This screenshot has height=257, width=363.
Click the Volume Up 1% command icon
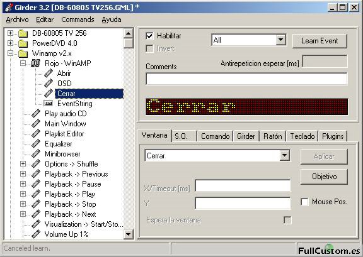36,234
